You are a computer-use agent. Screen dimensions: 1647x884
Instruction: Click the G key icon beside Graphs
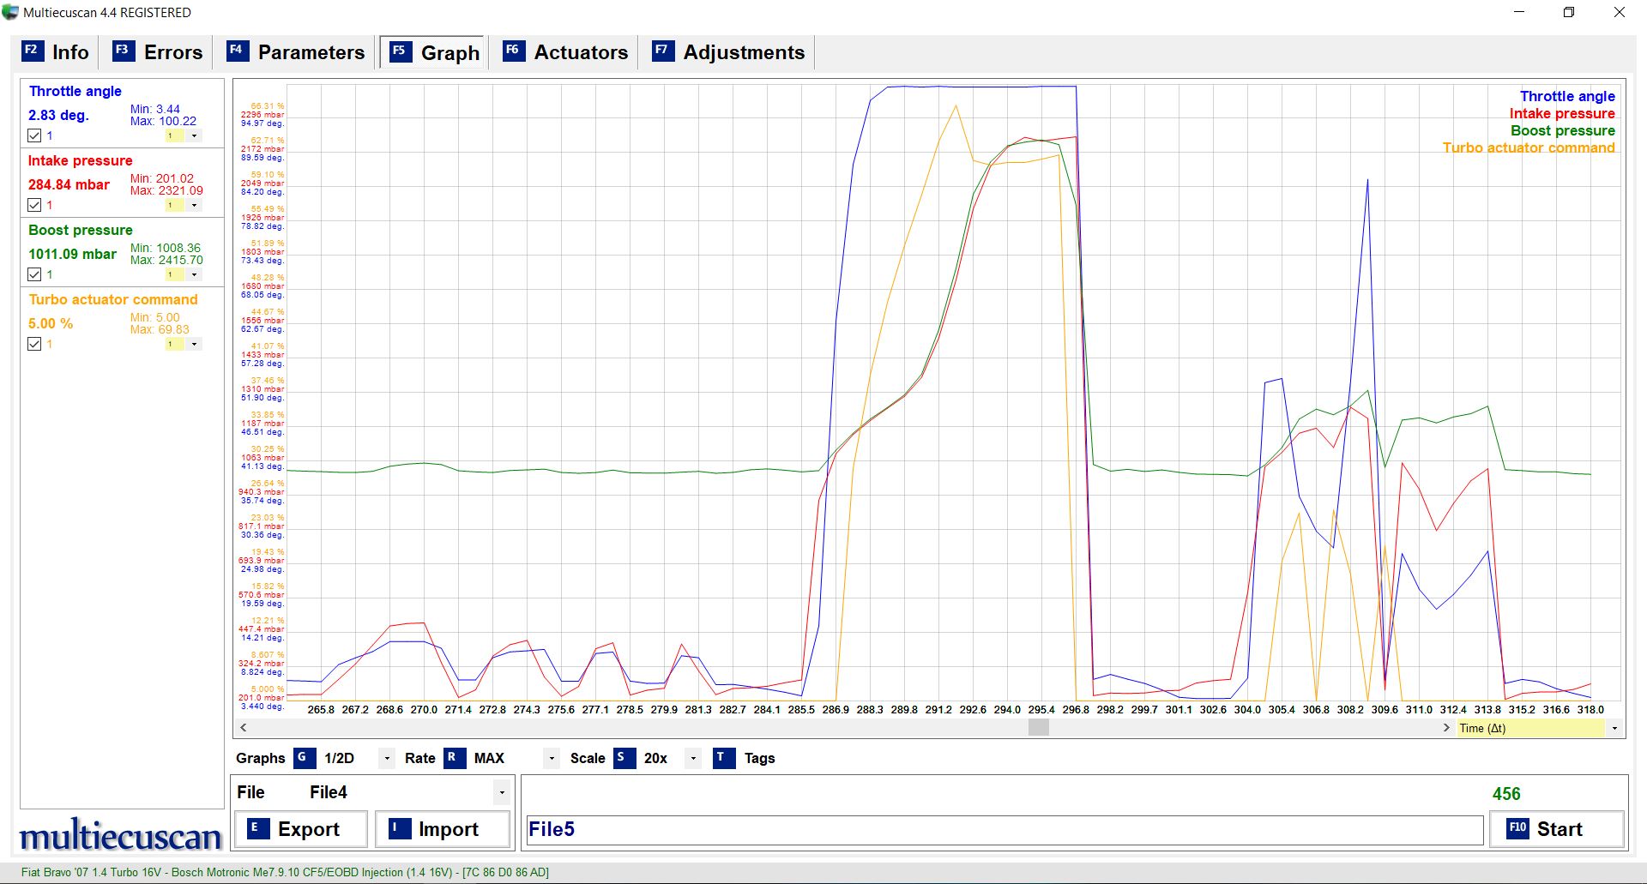pos(304,758)
